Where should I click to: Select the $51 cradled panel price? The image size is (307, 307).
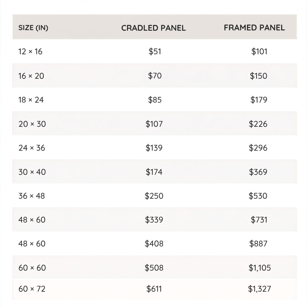click(x=155, y=51)
